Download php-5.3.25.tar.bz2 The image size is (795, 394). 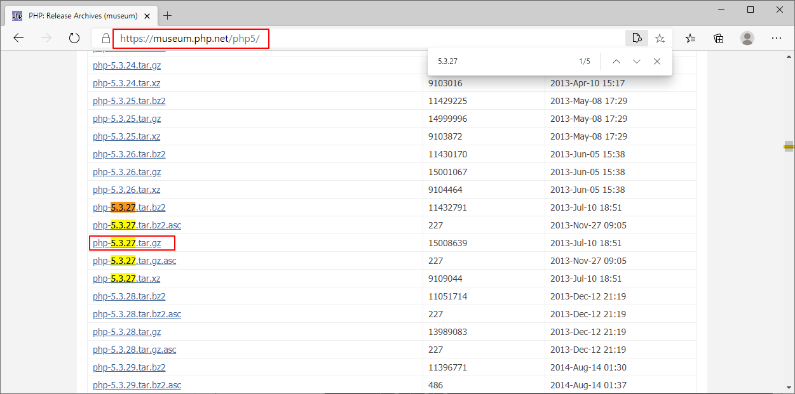coord(129,101)
